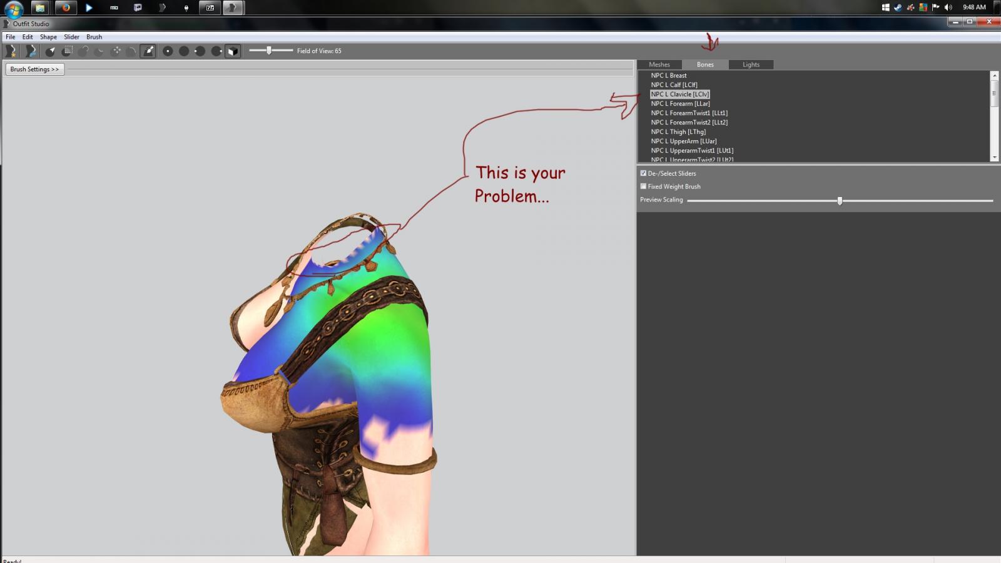Click the Load Outfit toolbar icon
Screen dimensions: 1001x563
[x=30, y=51]
